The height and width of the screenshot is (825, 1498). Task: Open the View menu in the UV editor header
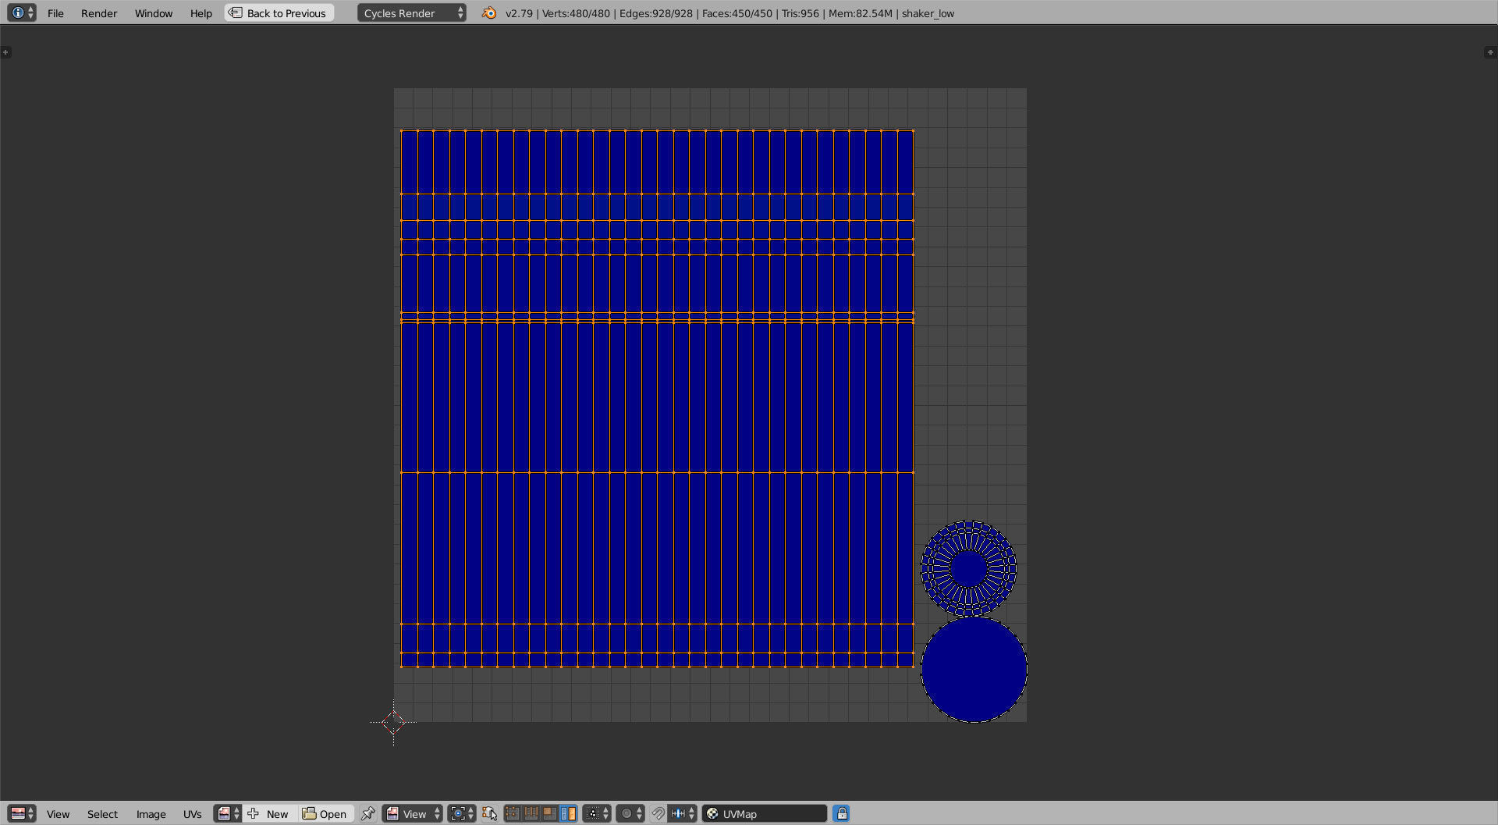tap(58, 814)
